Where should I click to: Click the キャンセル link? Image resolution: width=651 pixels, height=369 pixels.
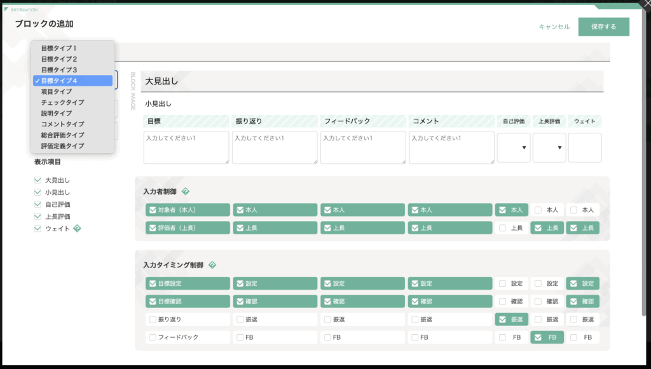pos(554,27)
